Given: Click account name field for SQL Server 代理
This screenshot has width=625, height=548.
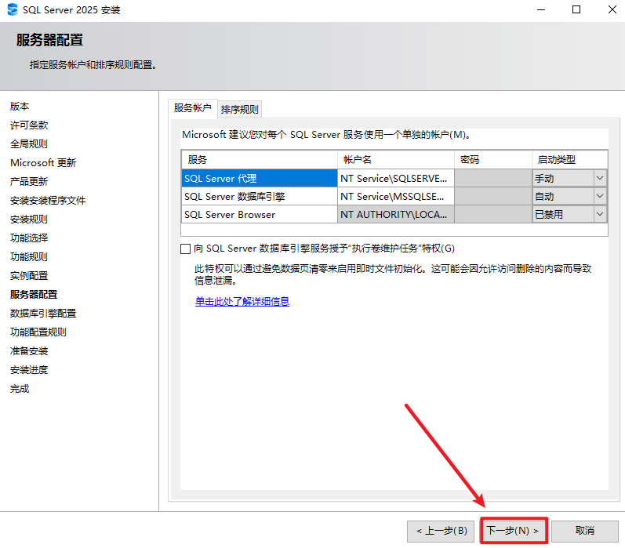Looking at the screenshot, I should pyautogui.click(x=394, y=178).
